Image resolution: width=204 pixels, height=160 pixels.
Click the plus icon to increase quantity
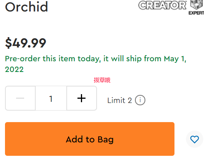coord(82,98)
